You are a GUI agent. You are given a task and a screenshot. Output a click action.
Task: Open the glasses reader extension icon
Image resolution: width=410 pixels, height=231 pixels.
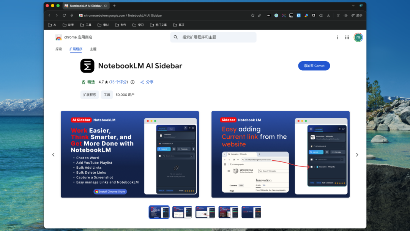(x=291, y=16)
